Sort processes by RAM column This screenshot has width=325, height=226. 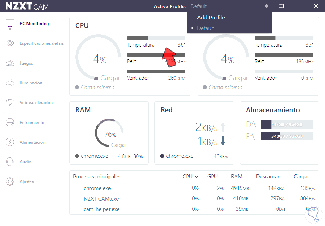pyautogui.click(x=238, y=177)
